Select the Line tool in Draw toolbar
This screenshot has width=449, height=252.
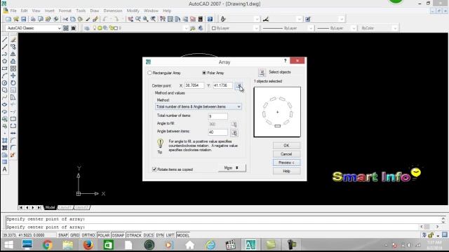coord(5,39)
